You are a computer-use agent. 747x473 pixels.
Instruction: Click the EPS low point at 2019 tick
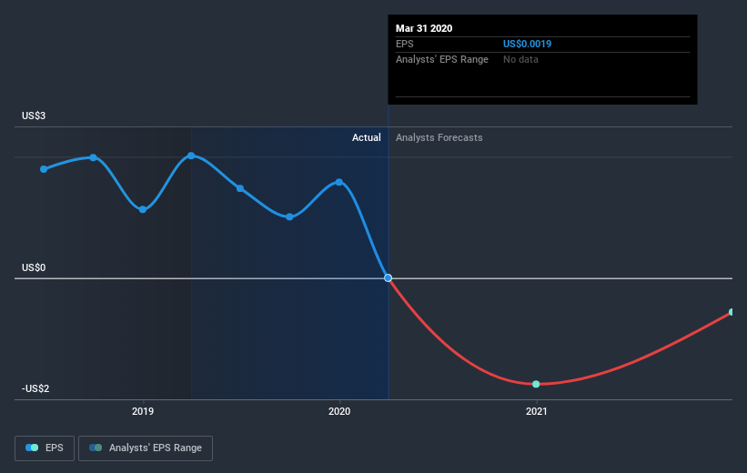143,209
